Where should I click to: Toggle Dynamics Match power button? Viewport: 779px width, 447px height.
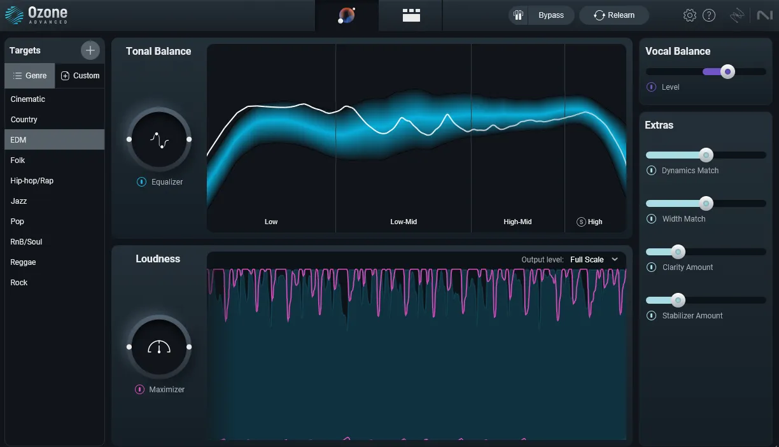(x=651, y=171)
